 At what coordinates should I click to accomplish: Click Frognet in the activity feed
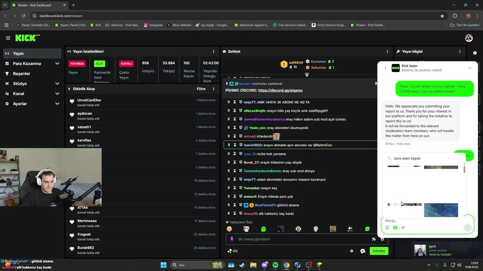pos(84,234)
